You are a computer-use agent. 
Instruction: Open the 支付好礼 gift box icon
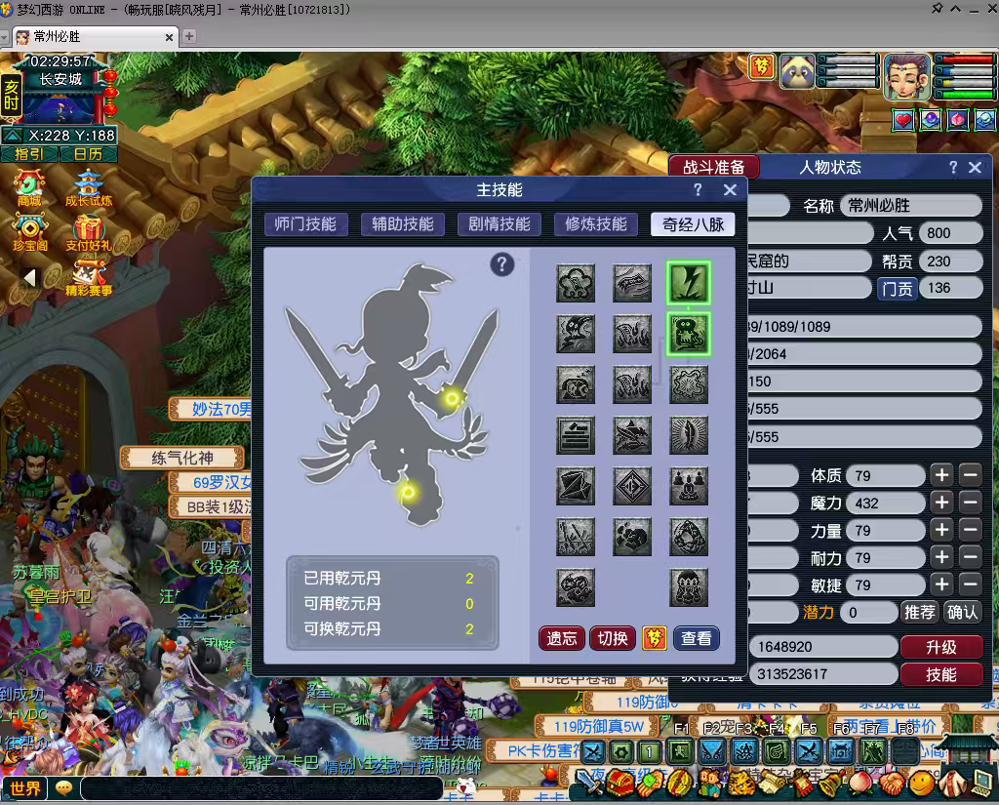click(89, 232)
